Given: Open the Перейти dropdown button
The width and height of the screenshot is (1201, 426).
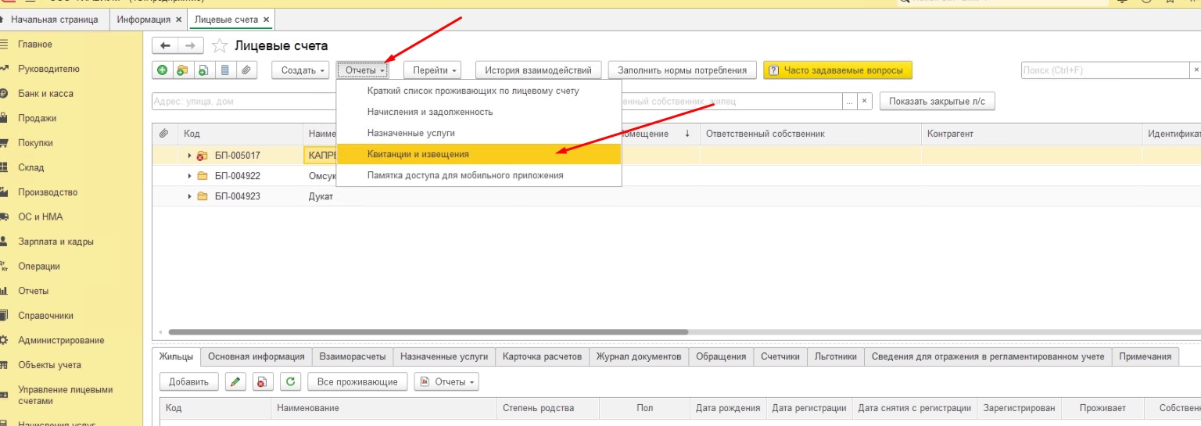Looking at the screenshot, I should [432, 70].
